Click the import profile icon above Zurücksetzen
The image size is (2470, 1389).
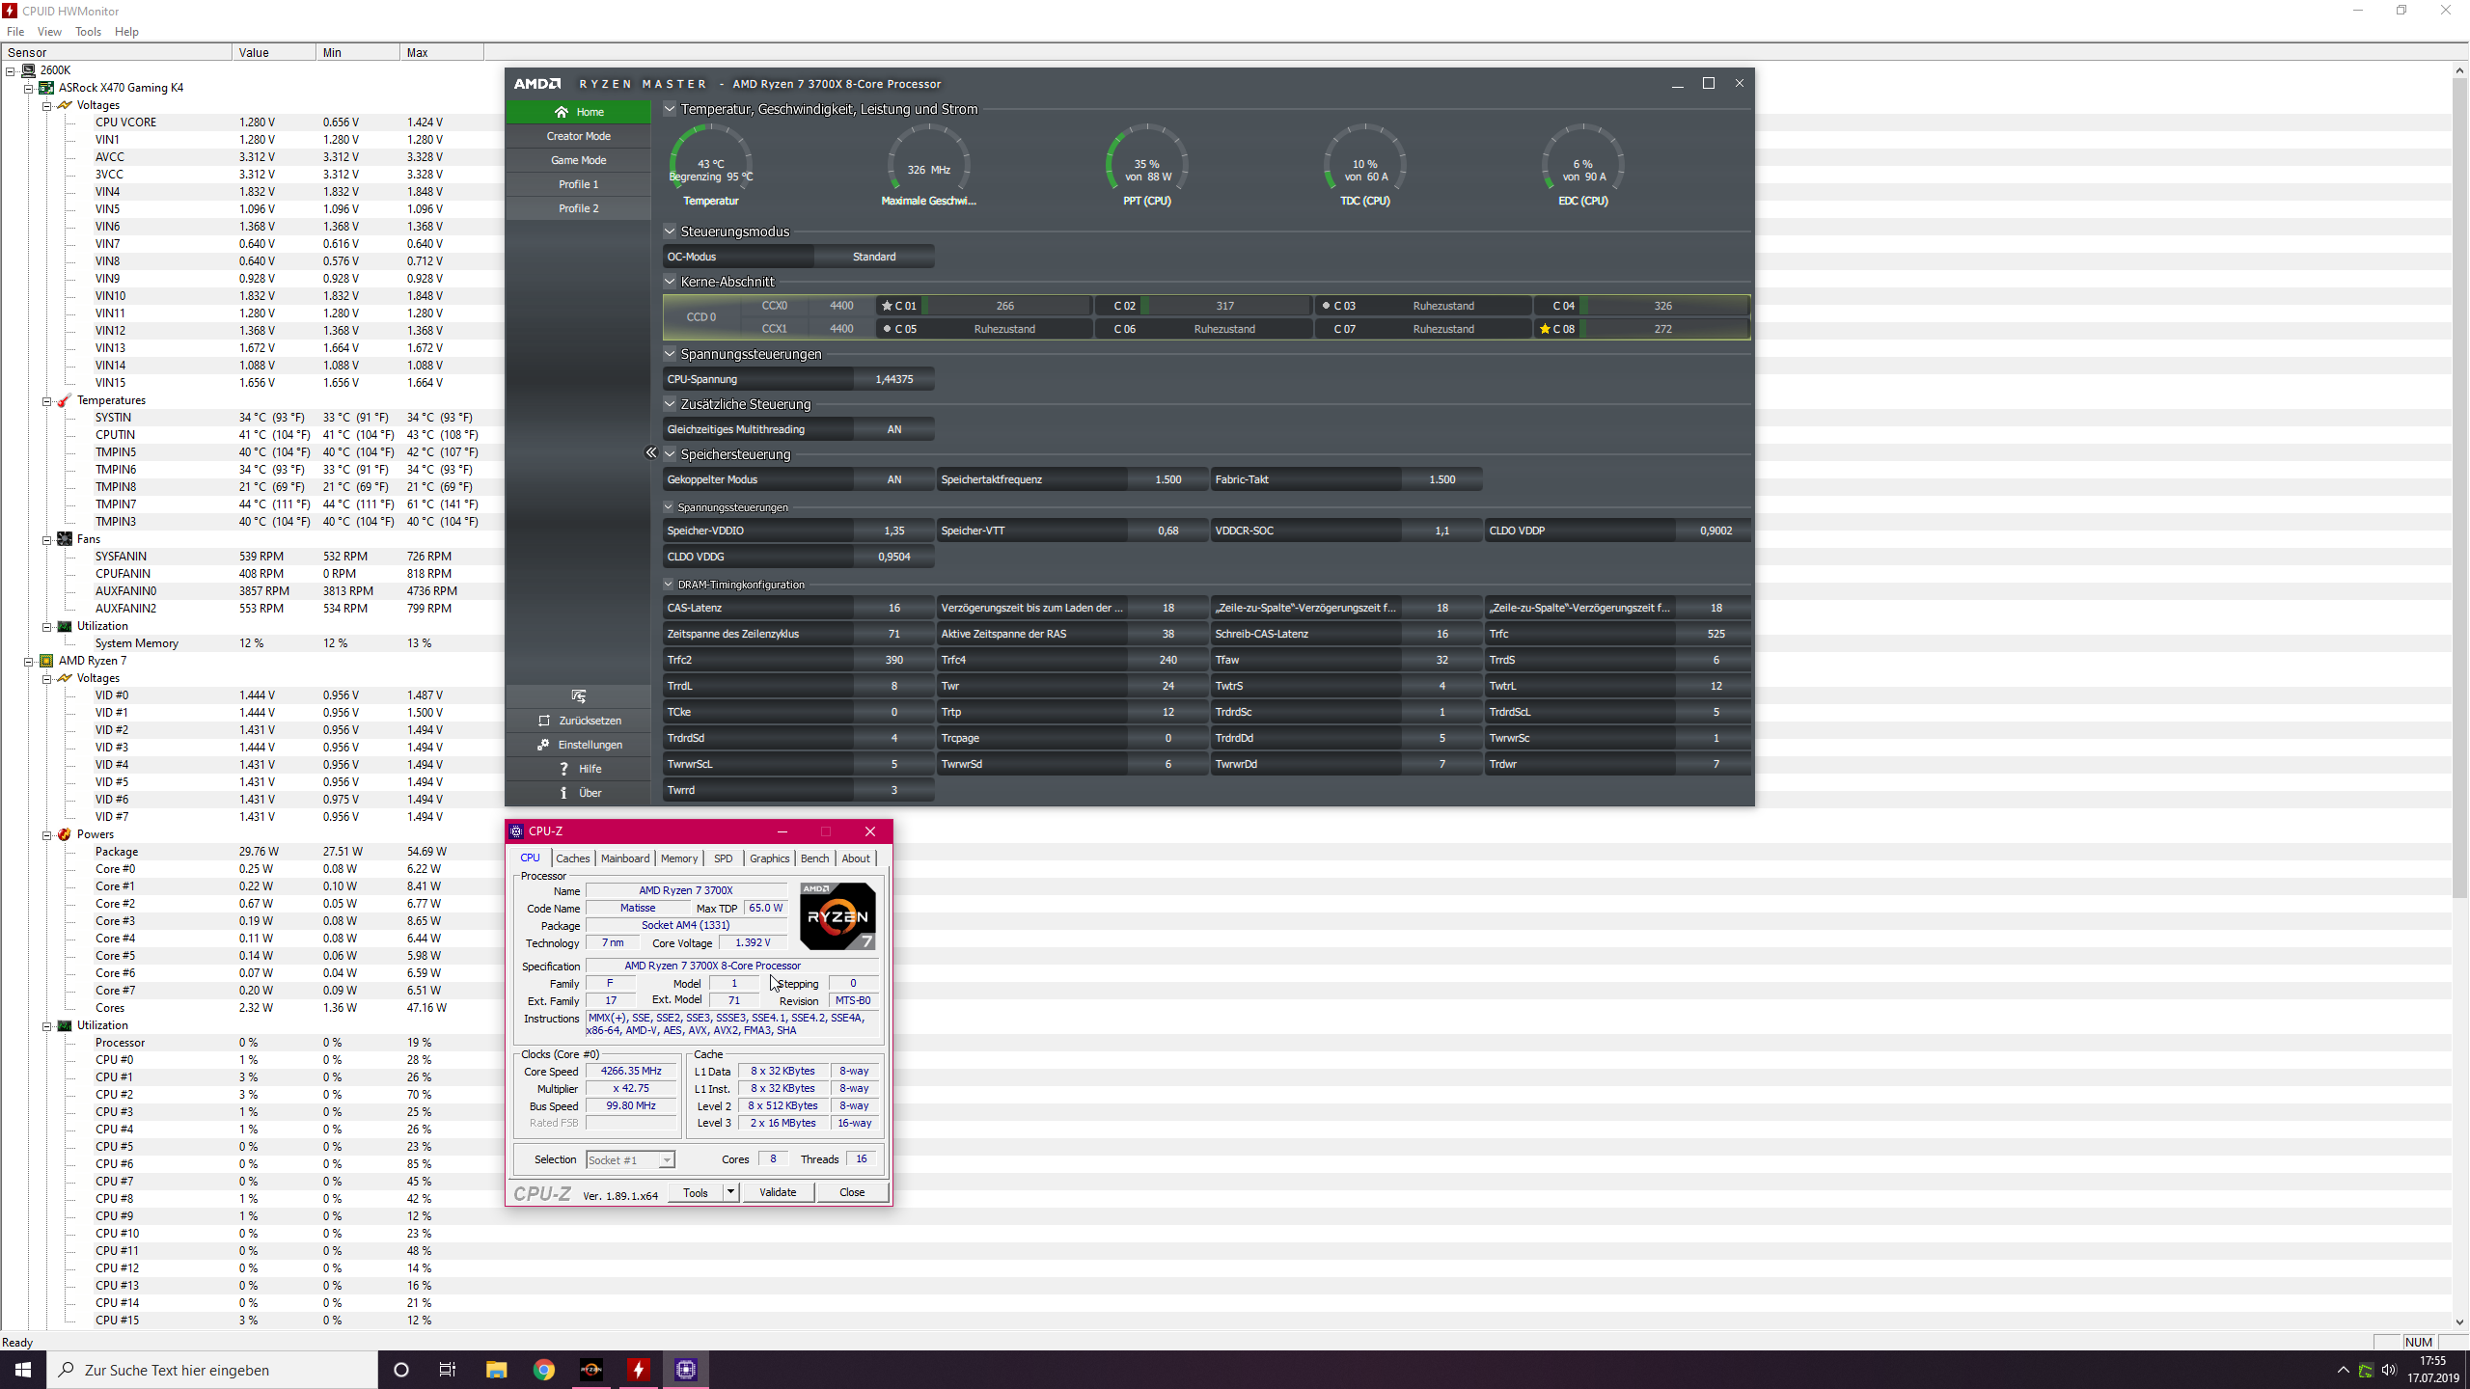[x=579, y=695]
